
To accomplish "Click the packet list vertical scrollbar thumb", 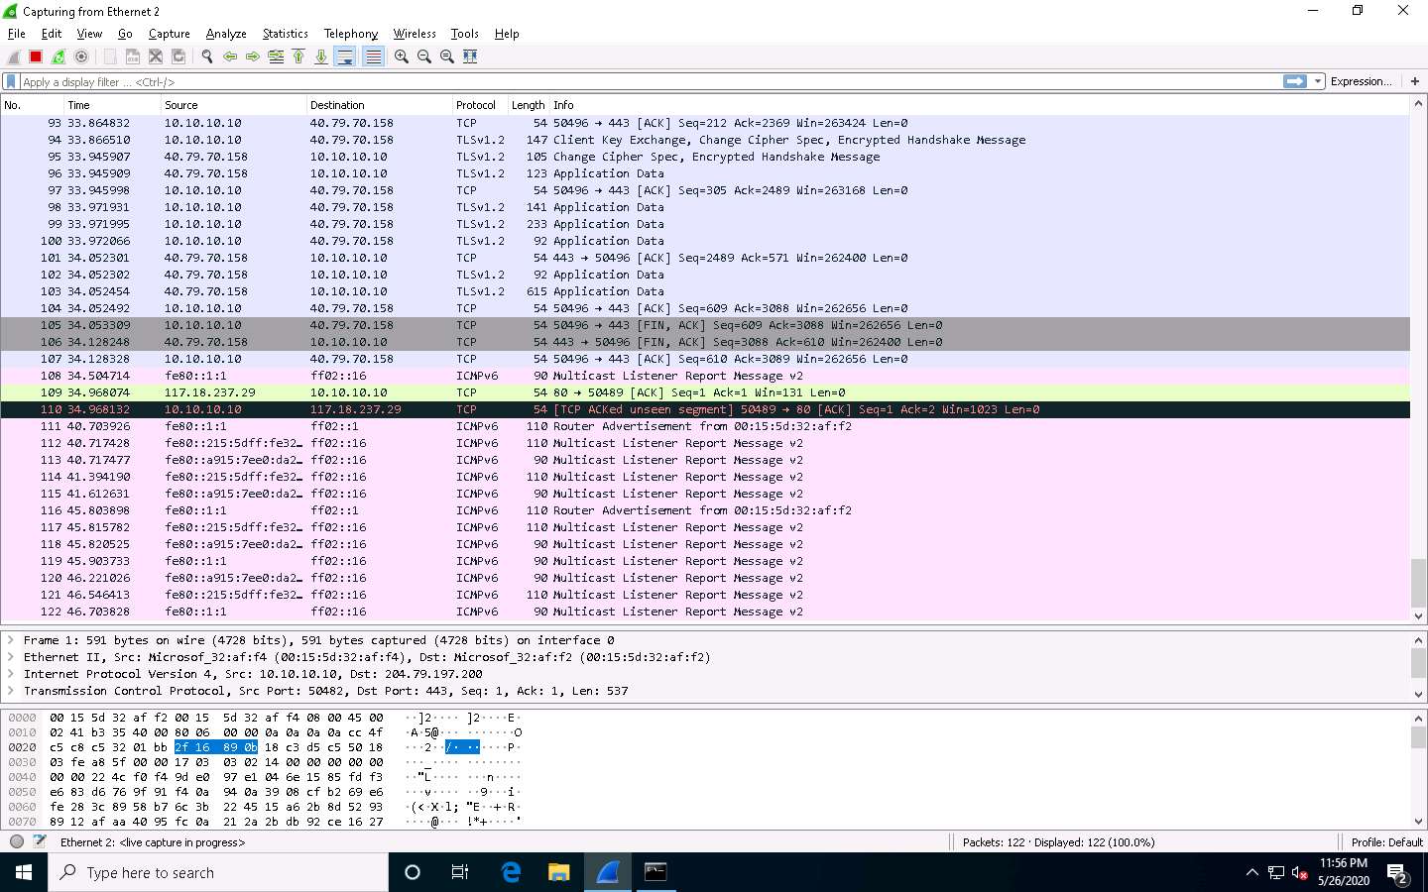I will click(1418, 583).
